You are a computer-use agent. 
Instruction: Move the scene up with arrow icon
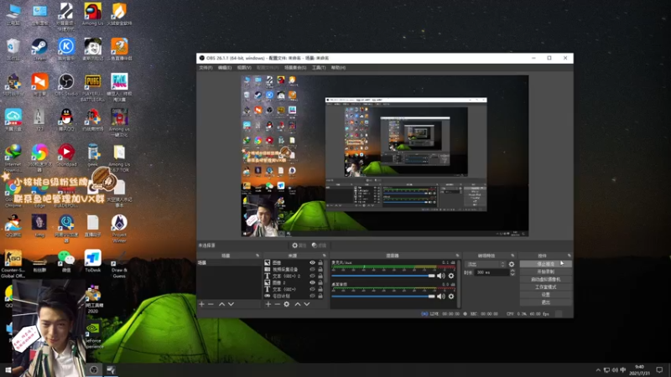[x=221, y=304]
